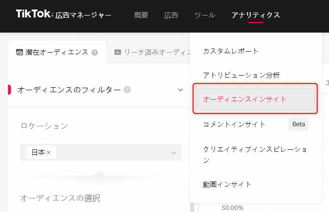Click help icon next to オーディエンスのフィルター
The height and width of the screenshot is (212, 329).
(x=127, y=90)
